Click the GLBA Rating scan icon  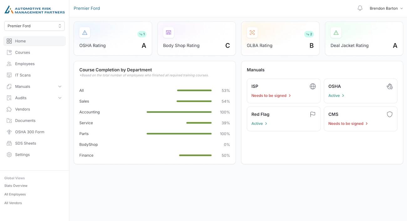point(252,33)
